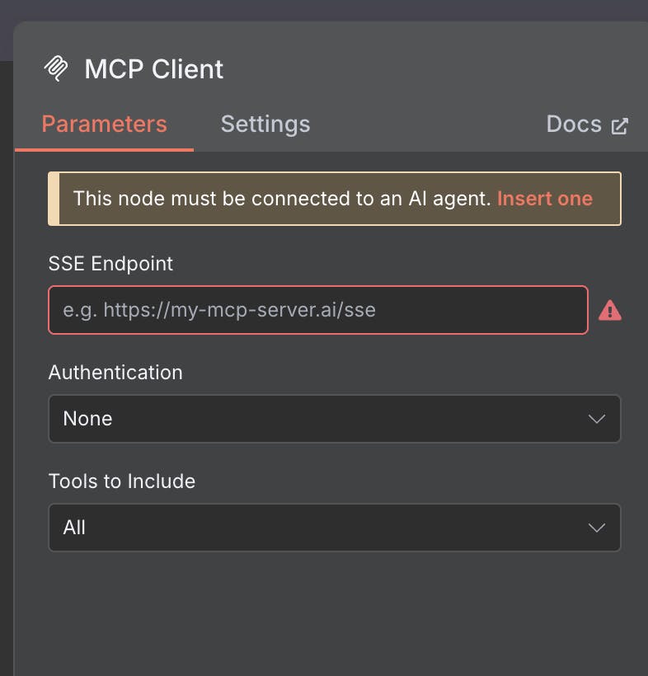Click the yellow left edge of notice banner
The height and width of the screenshot is (676, 648).
[53, 199]
